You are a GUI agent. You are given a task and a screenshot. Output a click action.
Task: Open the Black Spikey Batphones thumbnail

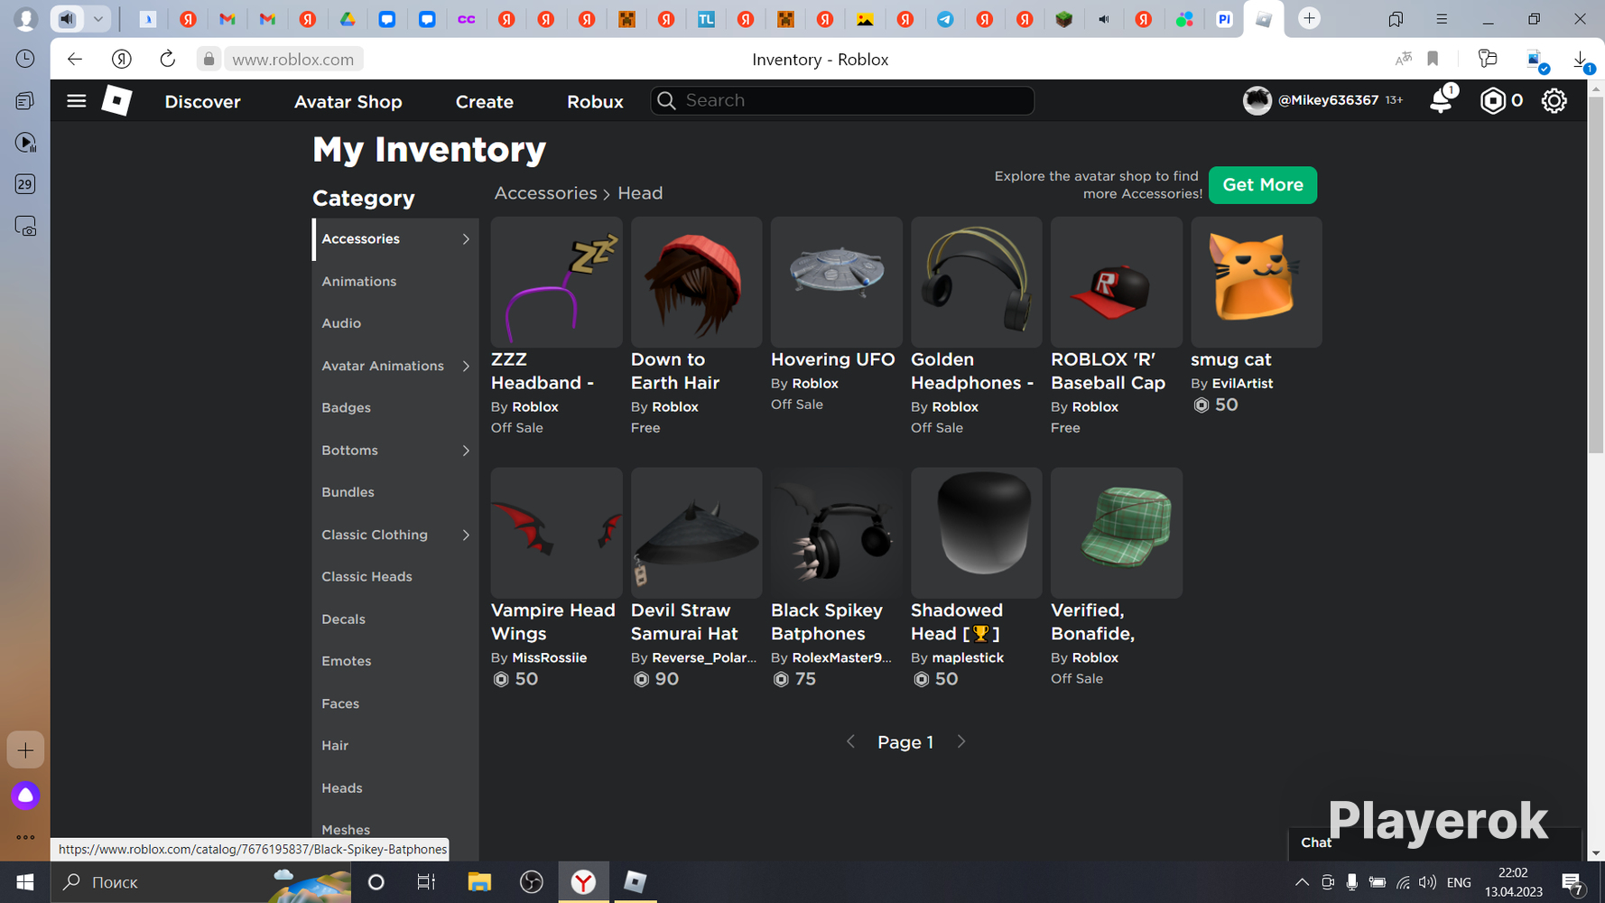point(837,533)
